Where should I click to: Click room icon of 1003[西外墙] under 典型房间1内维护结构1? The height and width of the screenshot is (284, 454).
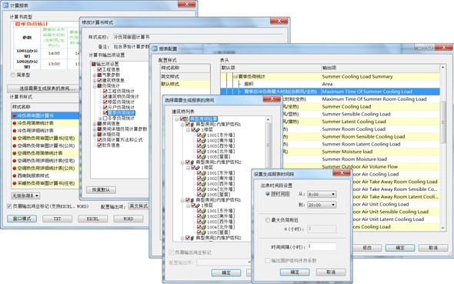pos(204,146)
